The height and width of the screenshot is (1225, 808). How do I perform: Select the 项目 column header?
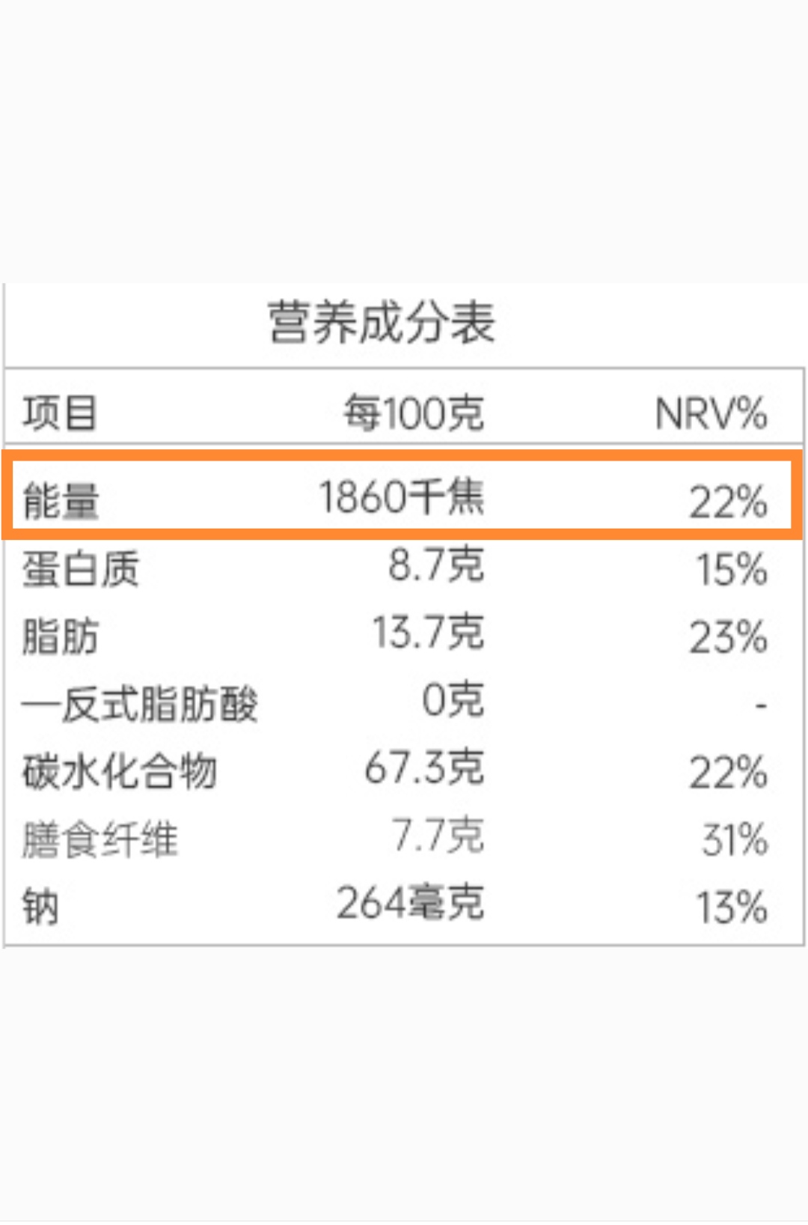(60, 413)
